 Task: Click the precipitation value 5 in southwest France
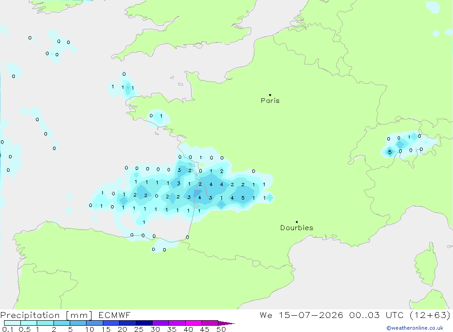(x=243, y=198)
